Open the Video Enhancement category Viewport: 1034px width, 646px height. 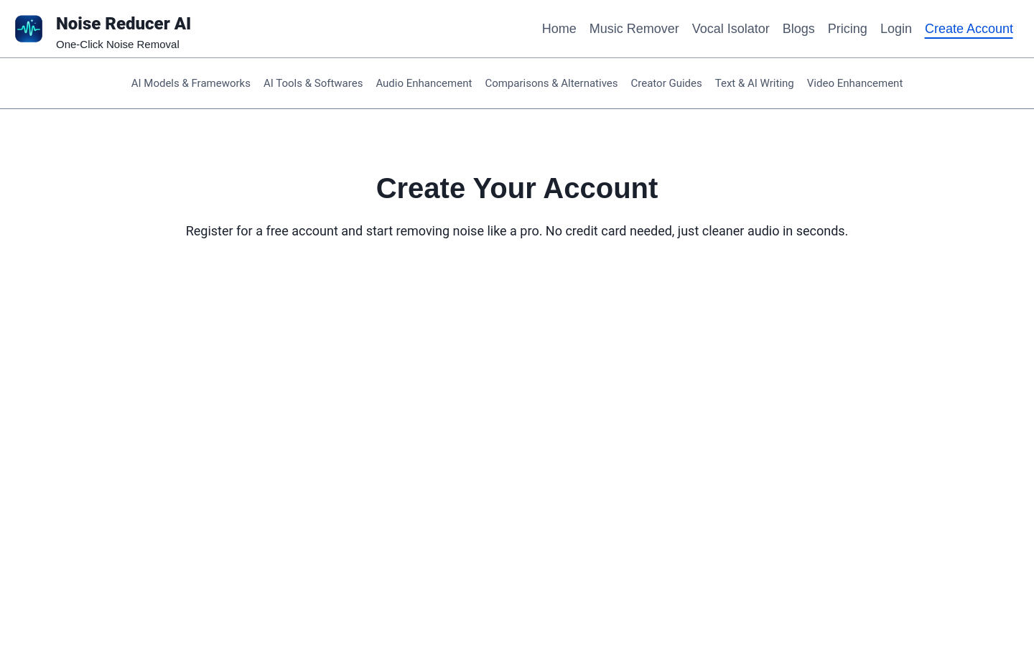coord(854,83)
